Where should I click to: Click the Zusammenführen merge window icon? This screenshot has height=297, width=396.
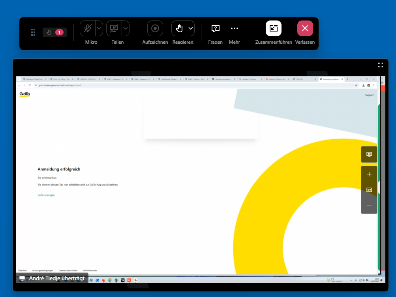tap(274, 28)
